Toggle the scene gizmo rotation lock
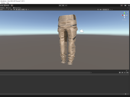This screenshot has height=97, width=130. (x=128, y=12)
